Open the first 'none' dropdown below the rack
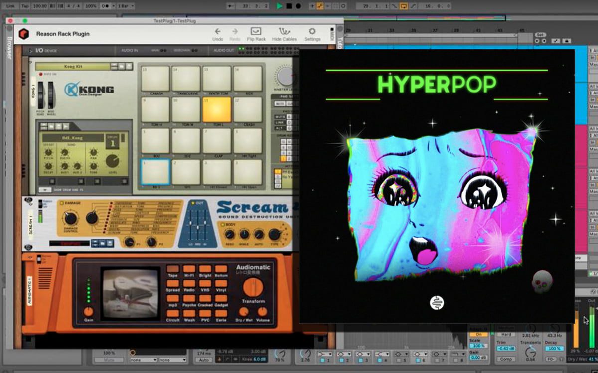The width and height of the screenshot is (598, 373). pos(143,360)
